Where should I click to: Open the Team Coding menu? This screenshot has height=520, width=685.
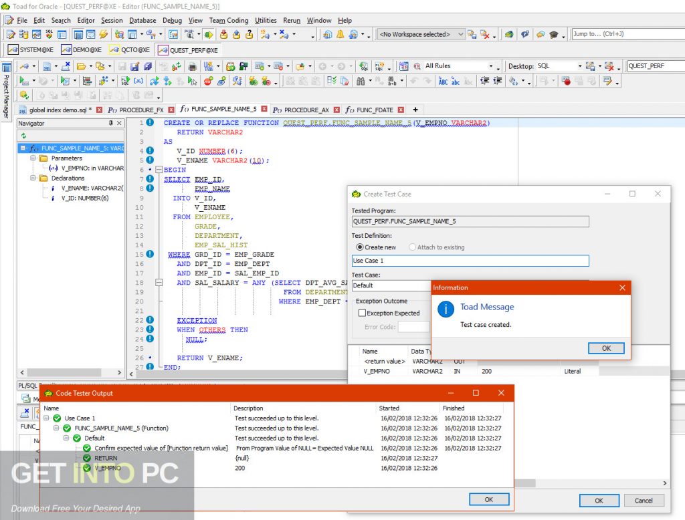coord(229,21)
